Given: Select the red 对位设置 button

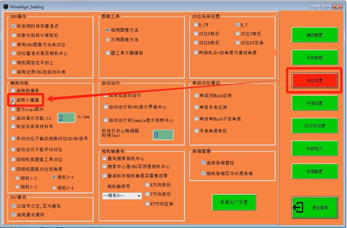Looking at the screenshot, I should (x=314, y=80).
